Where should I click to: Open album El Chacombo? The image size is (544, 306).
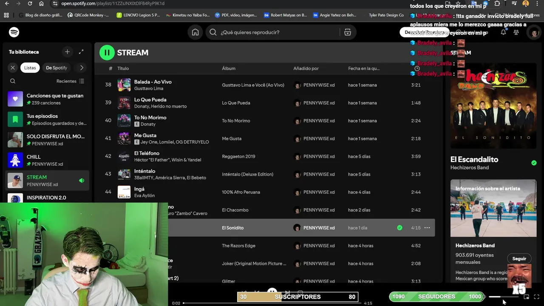[235, 210]
